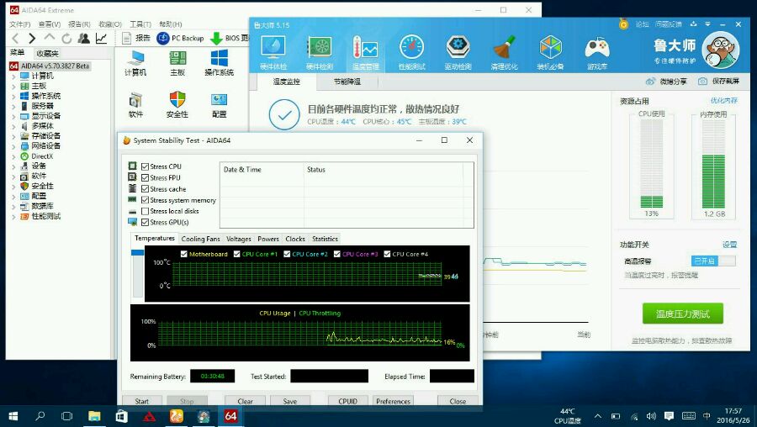Expand 多媒体 tree node

[13, 126]
